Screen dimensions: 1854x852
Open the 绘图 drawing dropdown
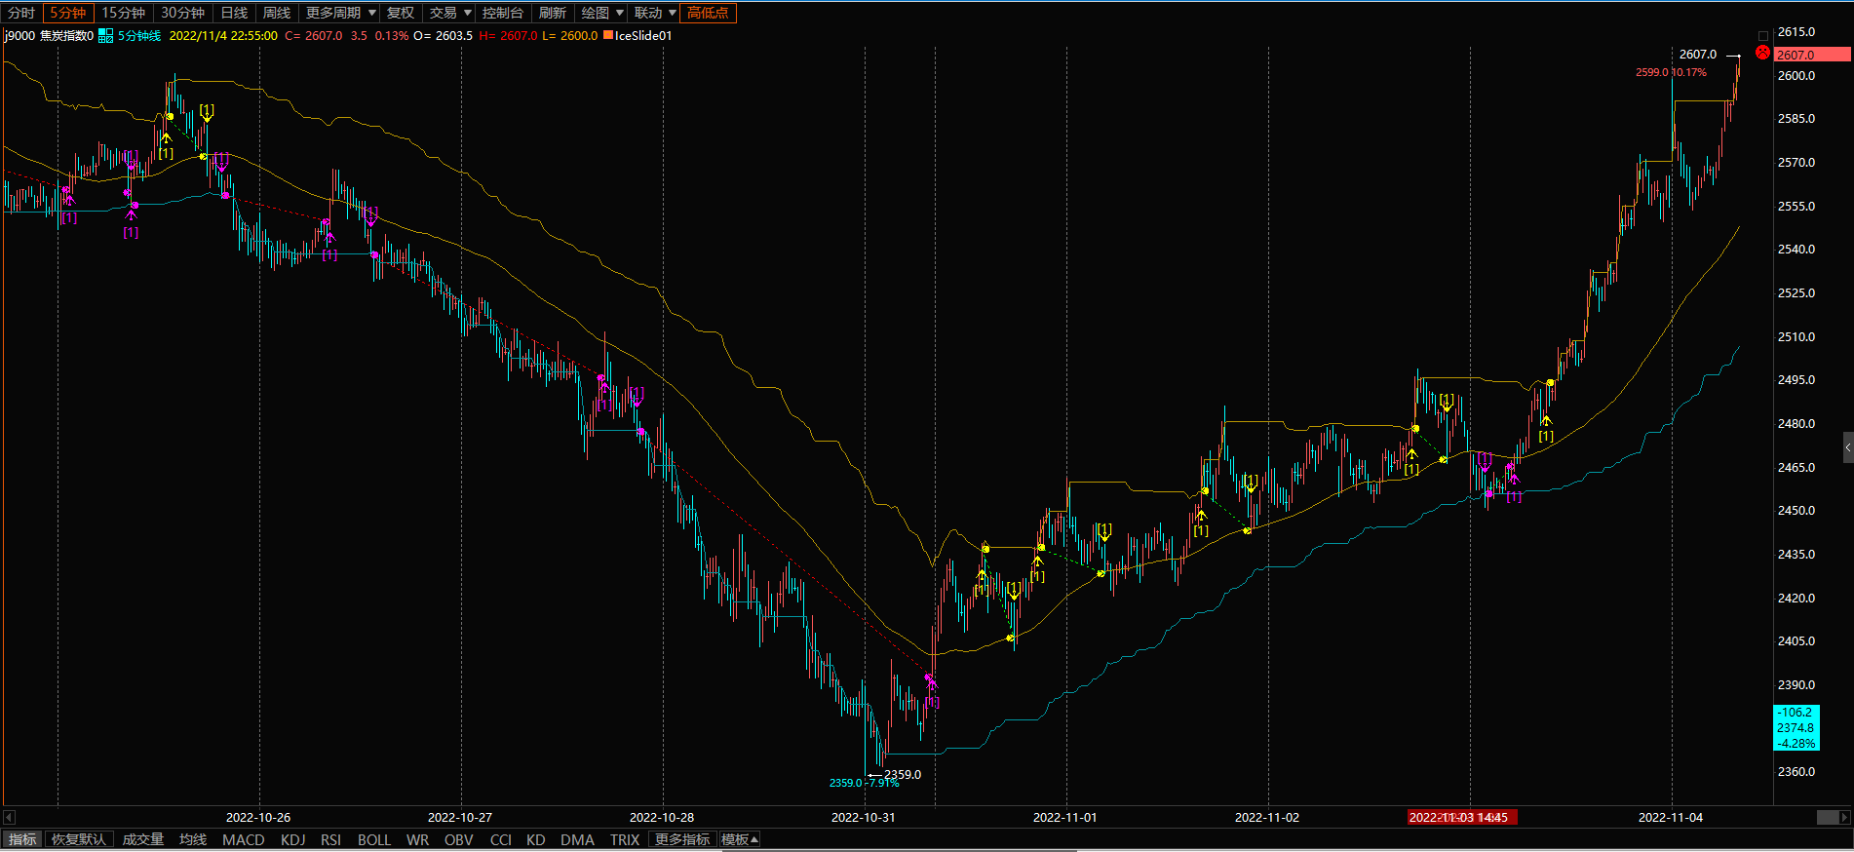click(x=601, y=13)
